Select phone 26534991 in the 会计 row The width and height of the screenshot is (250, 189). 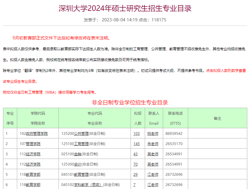[x=174, y=164]
